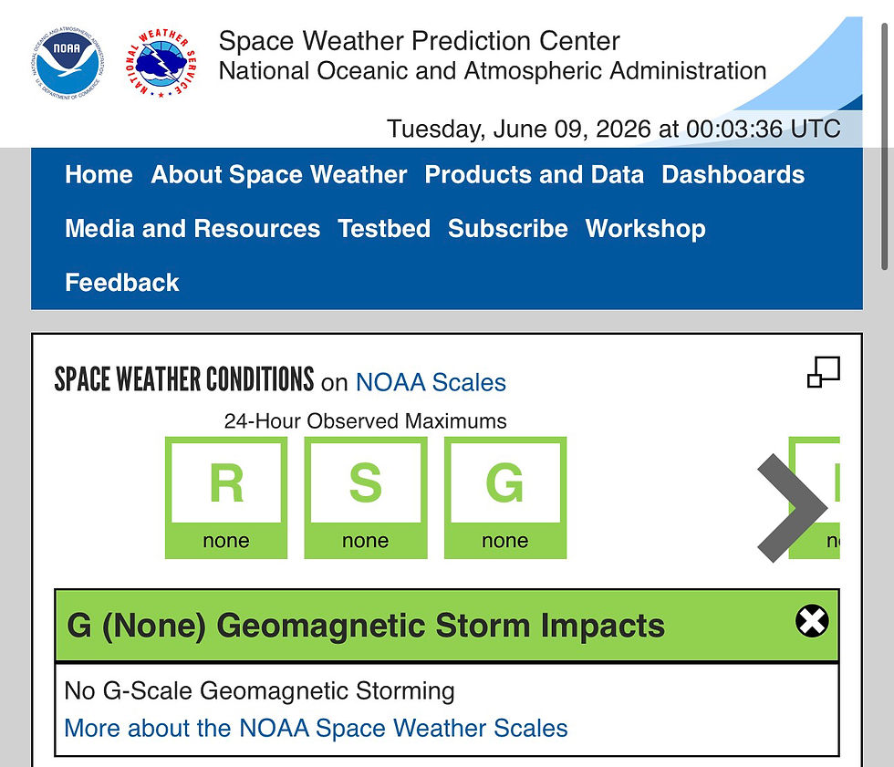
Task: Click the National Weather Service logo
Action: [161, 63]
